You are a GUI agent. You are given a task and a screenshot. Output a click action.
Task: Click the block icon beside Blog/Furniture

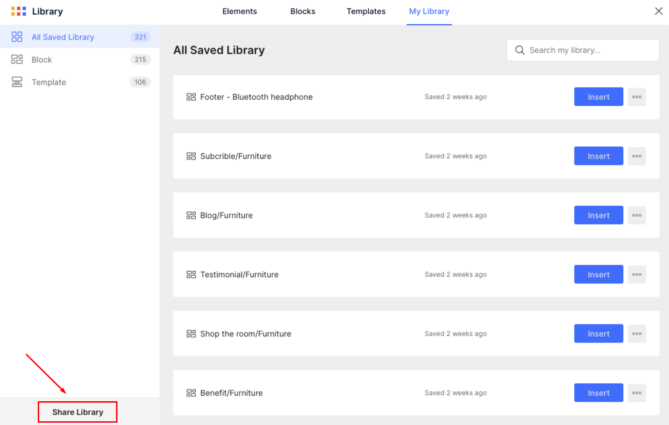tap(191, 215)
